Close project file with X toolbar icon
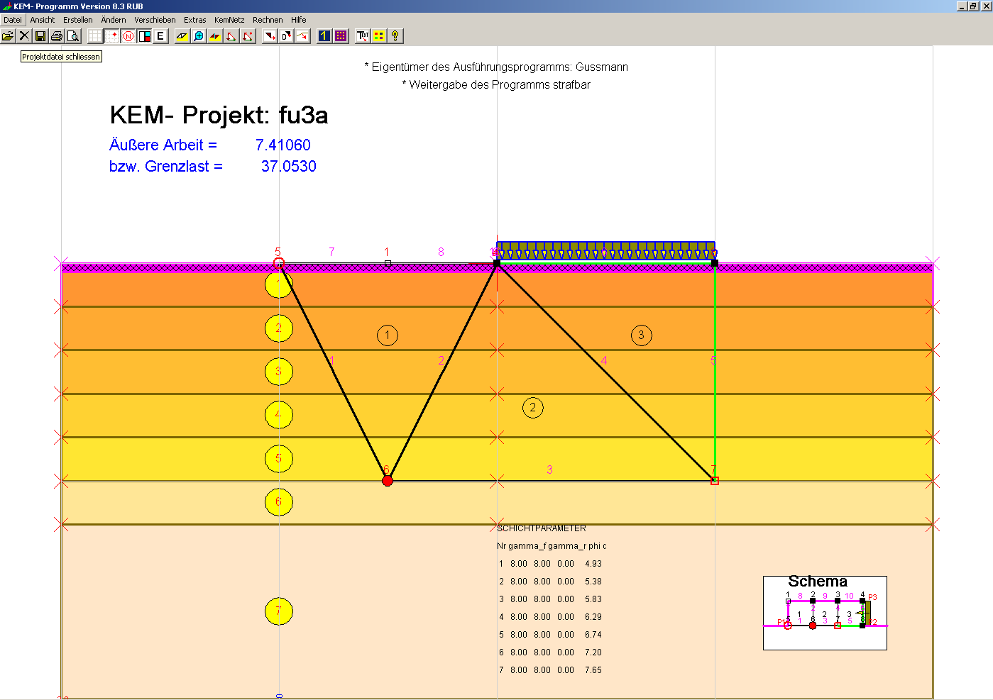Viewport: 993px width, 700px height. pyautogui.click(x=24, y=35)
